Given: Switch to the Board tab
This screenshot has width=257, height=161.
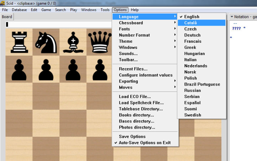Looking at the screenshot, I should [x=7, y=17].
